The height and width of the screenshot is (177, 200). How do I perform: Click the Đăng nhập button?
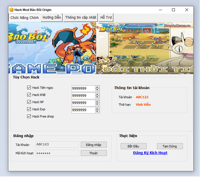click(x=94, y=145)
